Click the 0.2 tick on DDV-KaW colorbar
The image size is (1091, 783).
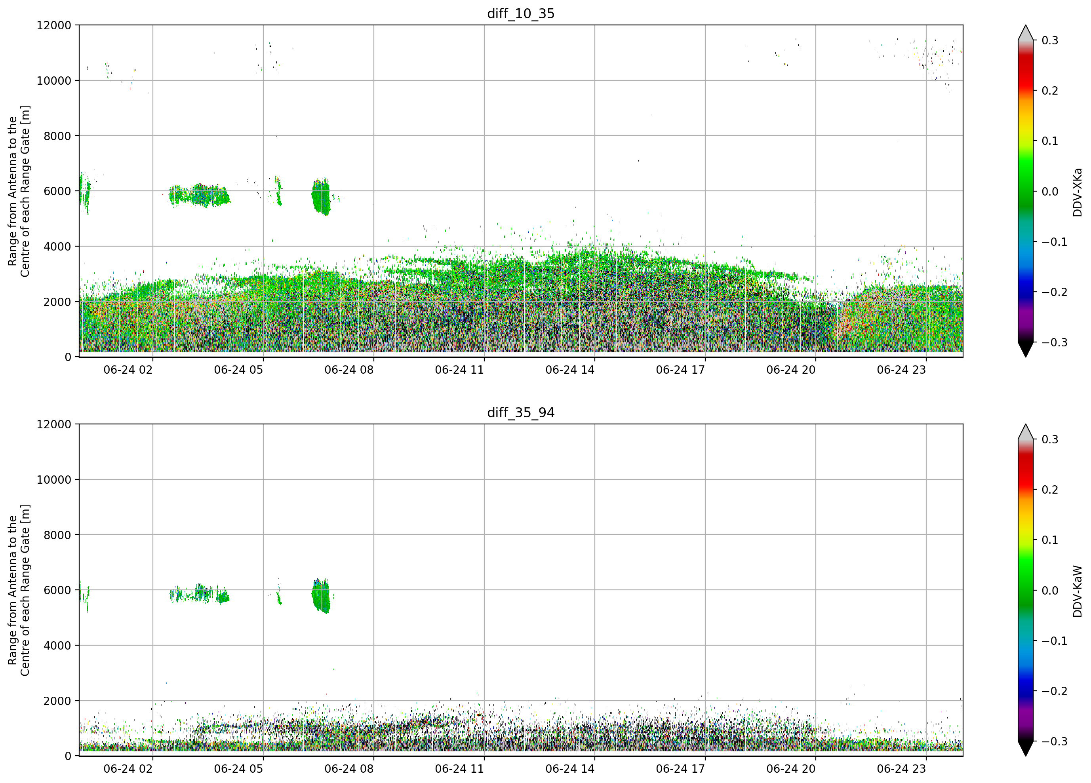(x=1050, y=490)
